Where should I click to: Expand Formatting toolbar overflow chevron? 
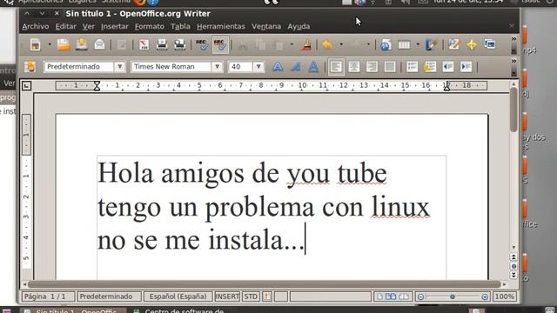tap(513, 61)
